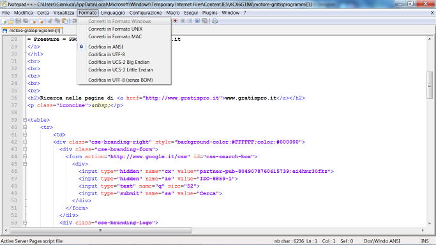Collapse the fold marker at line 53
Viewport: 436px width, 245px height.
pos(25,223)
